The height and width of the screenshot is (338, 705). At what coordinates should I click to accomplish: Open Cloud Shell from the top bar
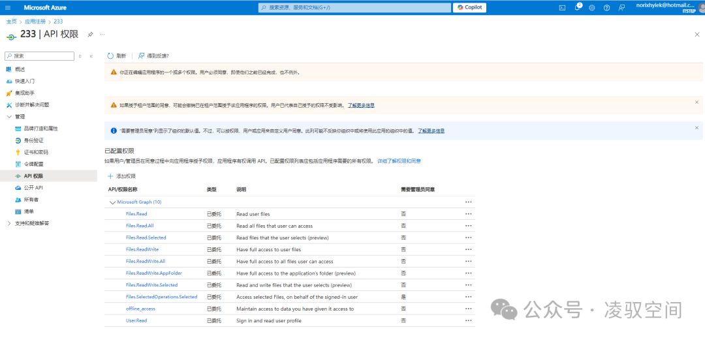[562, 7]
